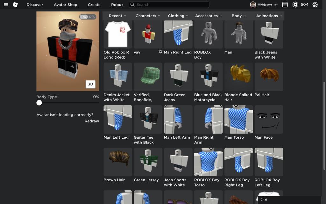Open the Create page from the navbar
This screenshot has width=326, height=204.
tap(94, 4)
